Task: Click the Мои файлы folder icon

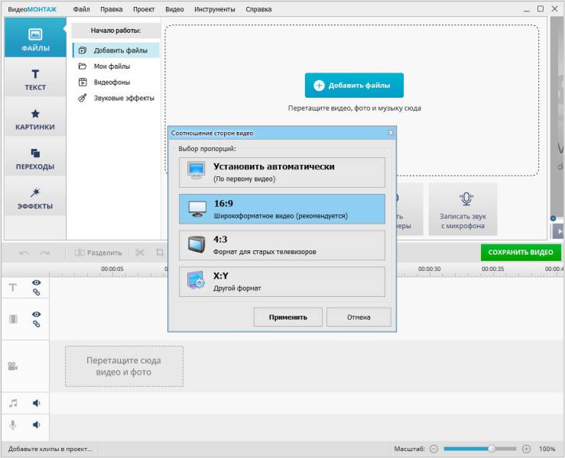Action: pos(83,66)
